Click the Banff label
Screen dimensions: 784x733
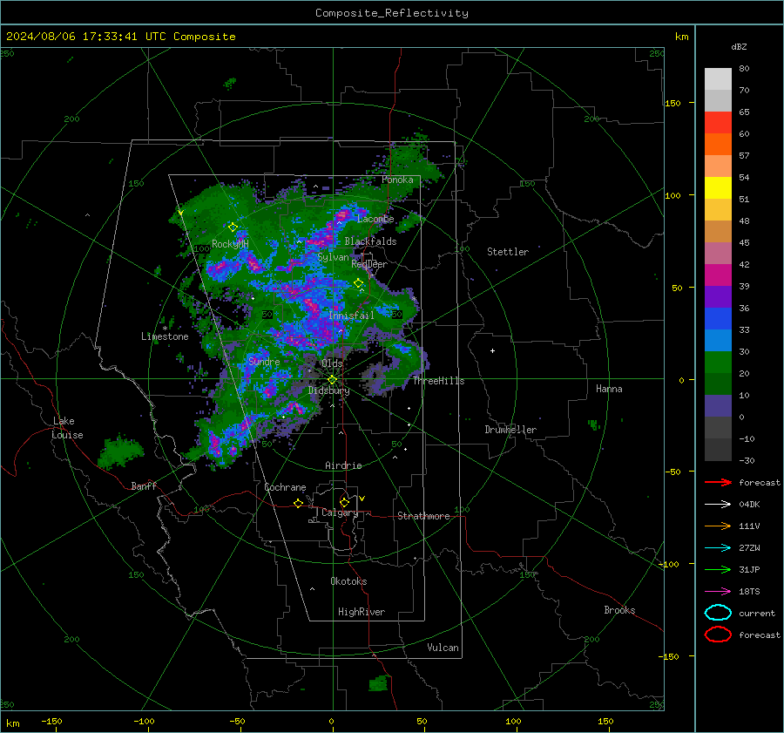(x=144, y=485)
